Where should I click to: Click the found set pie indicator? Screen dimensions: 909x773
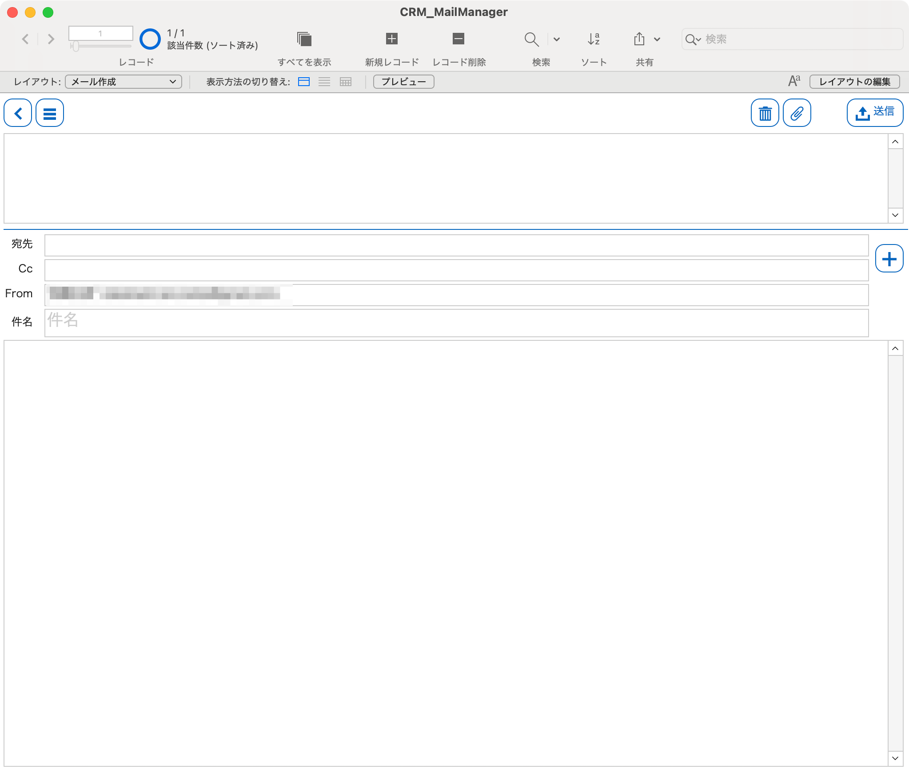tap(150, 39)
